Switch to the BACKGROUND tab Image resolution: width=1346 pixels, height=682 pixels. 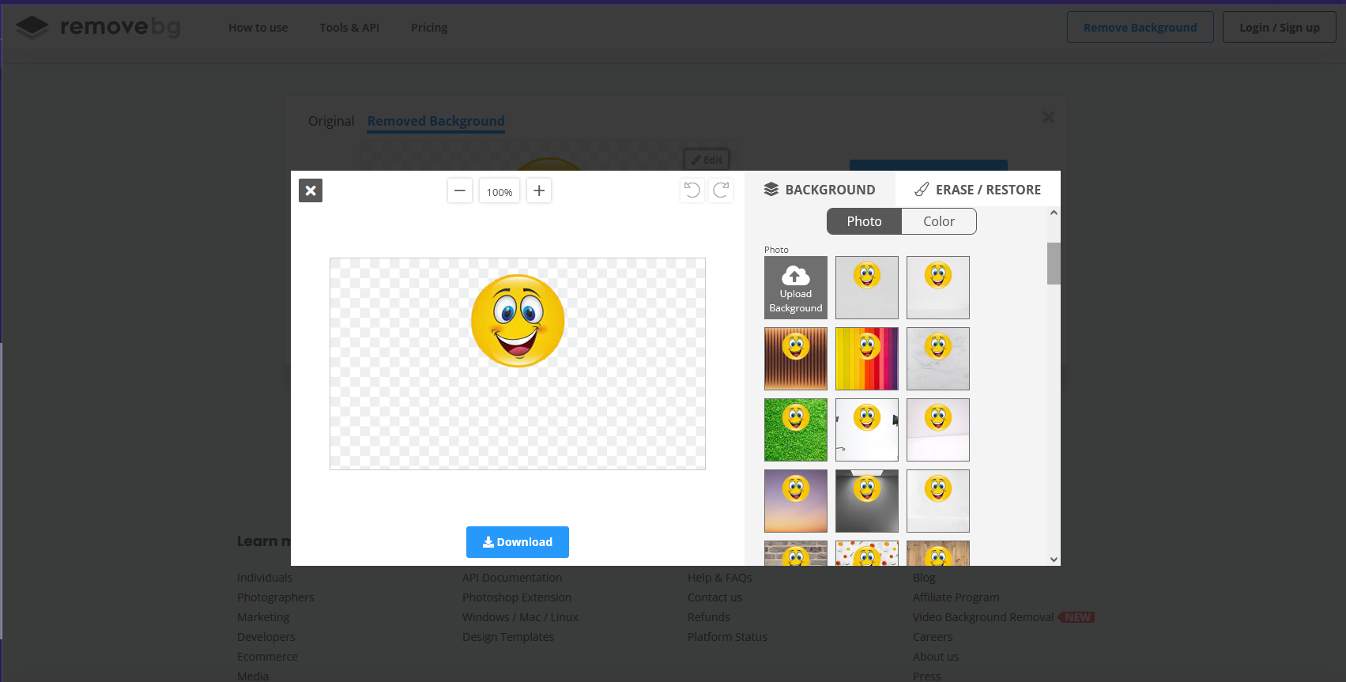[x=820, y=190]
